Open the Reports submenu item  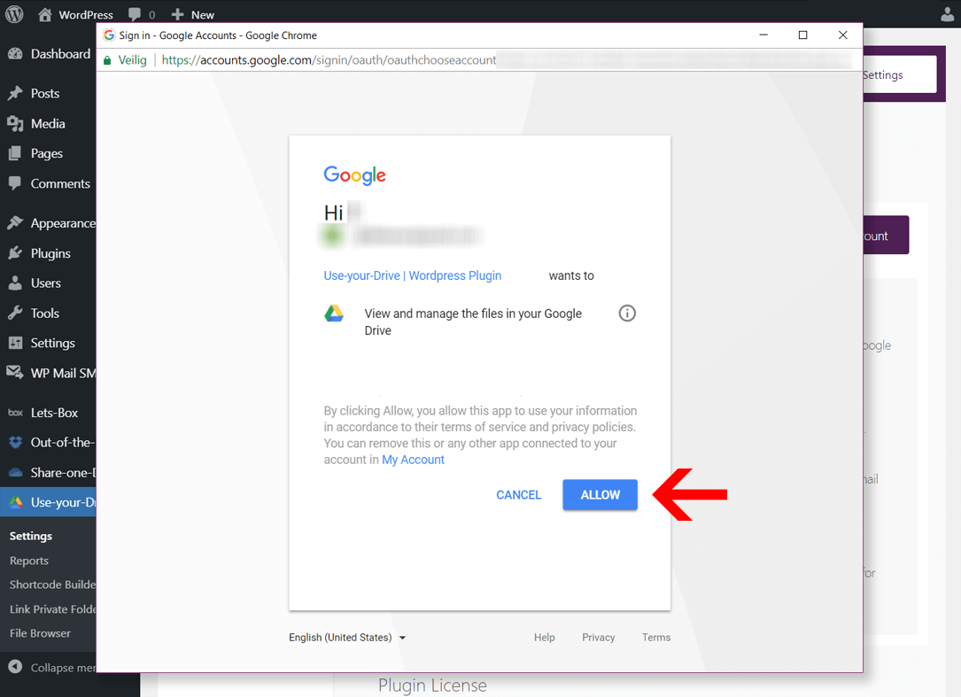[x=29, y=561]
